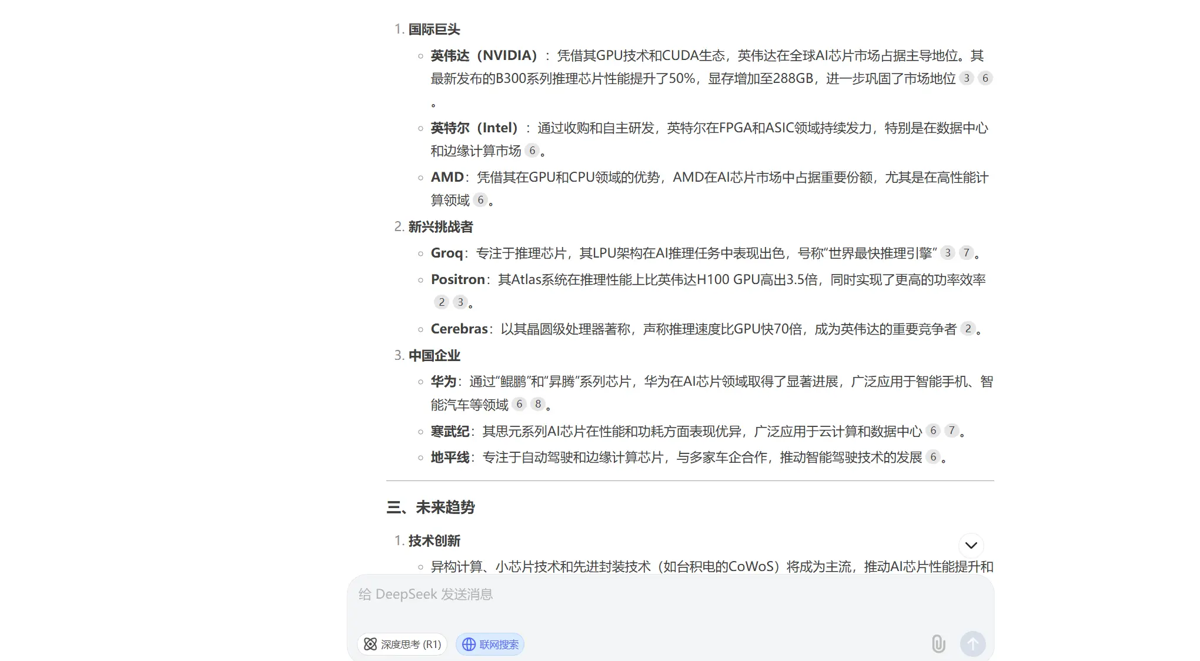This screenshot has width=1200, height=661.
Task: Click the globe icon in 联网搜索
Action: pos(469,645)
